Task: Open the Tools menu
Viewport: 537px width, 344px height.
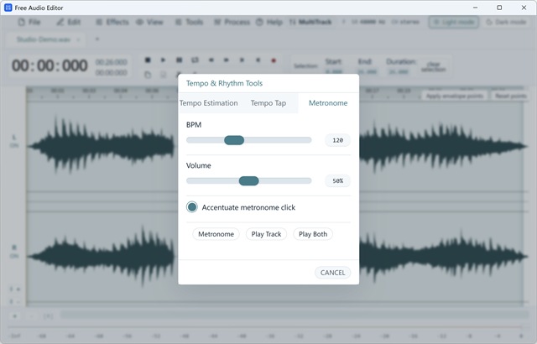Action: [190, 23]
